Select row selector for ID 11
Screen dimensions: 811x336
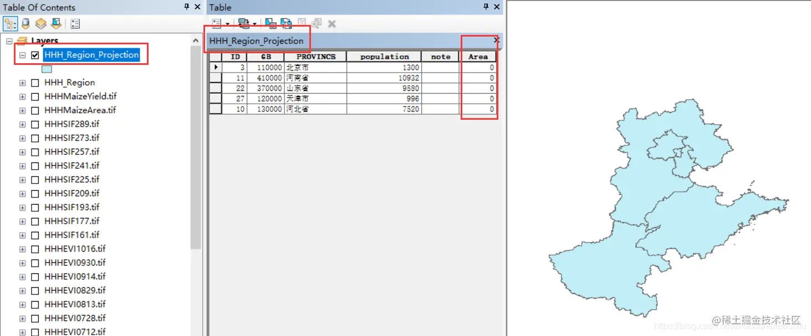click(216, 78)
